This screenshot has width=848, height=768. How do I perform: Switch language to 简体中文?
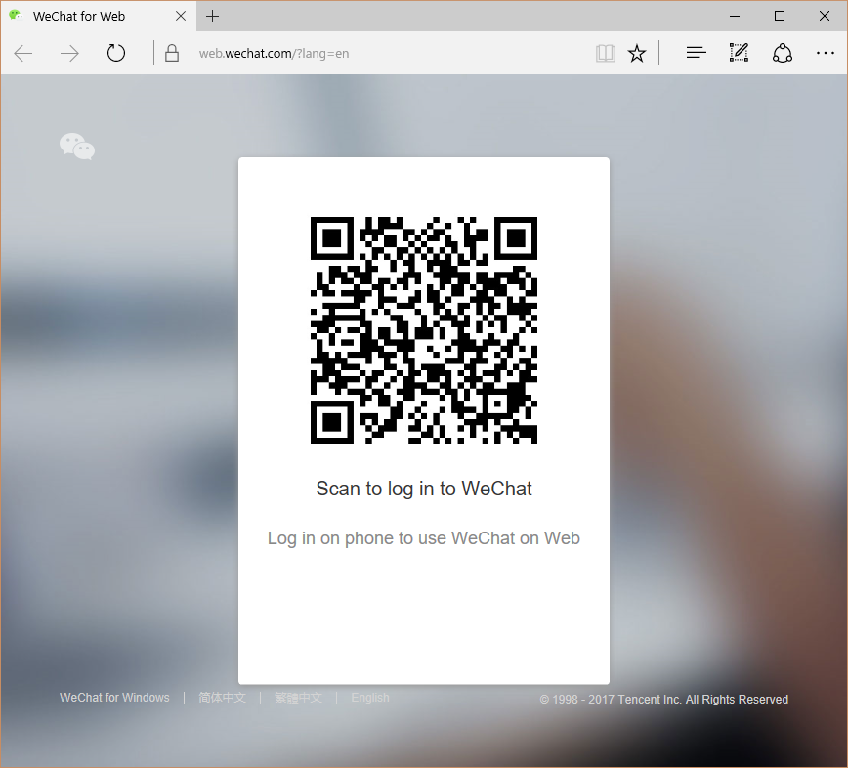tap(222, 698)
